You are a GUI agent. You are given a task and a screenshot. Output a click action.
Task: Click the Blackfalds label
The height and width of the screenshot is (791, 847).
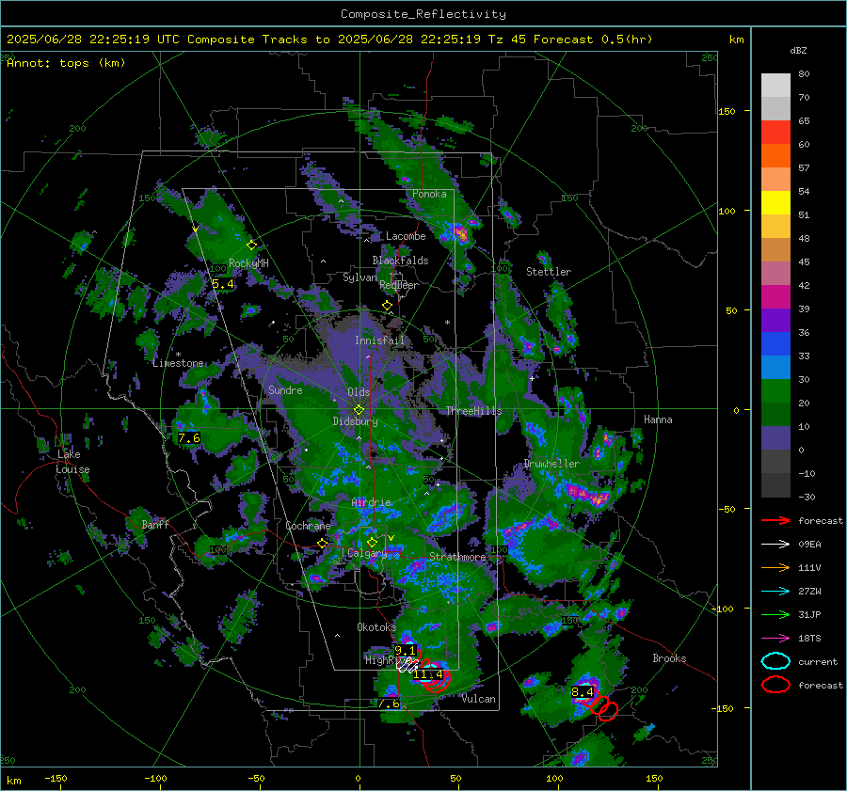coord(400,261)
